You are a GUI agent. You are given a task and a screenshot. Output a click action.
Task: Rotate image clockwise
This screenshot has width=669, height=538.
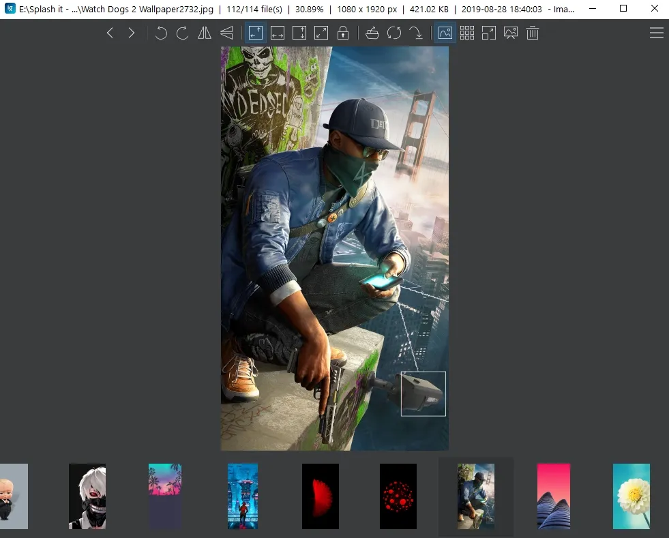coord(183,33)
